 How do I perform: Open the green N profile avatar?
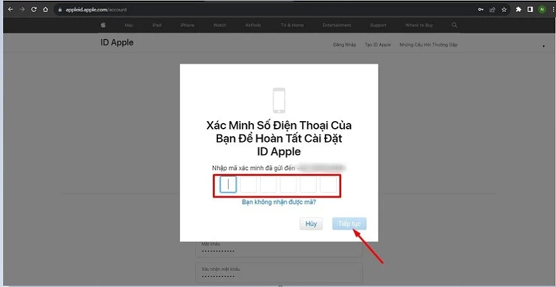[542, 9]
